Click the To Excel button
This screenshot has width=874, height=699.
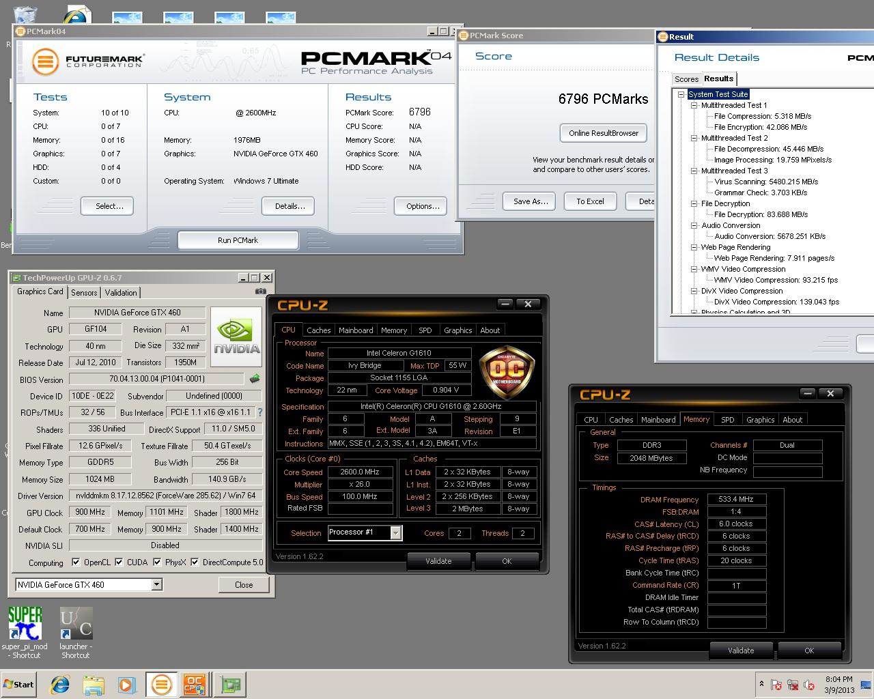click(x=590, y=201)
